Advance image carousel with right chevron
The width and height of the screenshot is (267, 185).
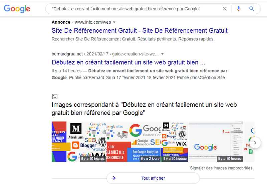point(255,143)
